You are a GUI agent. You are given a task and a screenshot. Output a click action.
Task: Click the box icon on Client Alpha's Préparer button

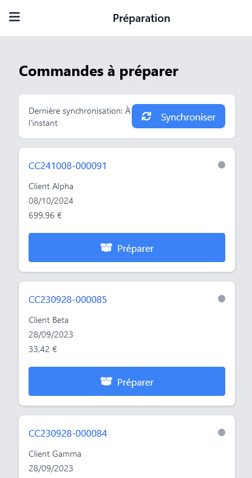pyautogui.click(x=106, y=248)
